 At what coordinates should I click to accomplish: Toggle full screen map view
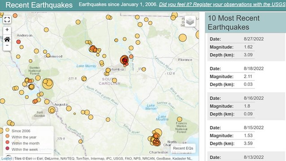(7, 20)
